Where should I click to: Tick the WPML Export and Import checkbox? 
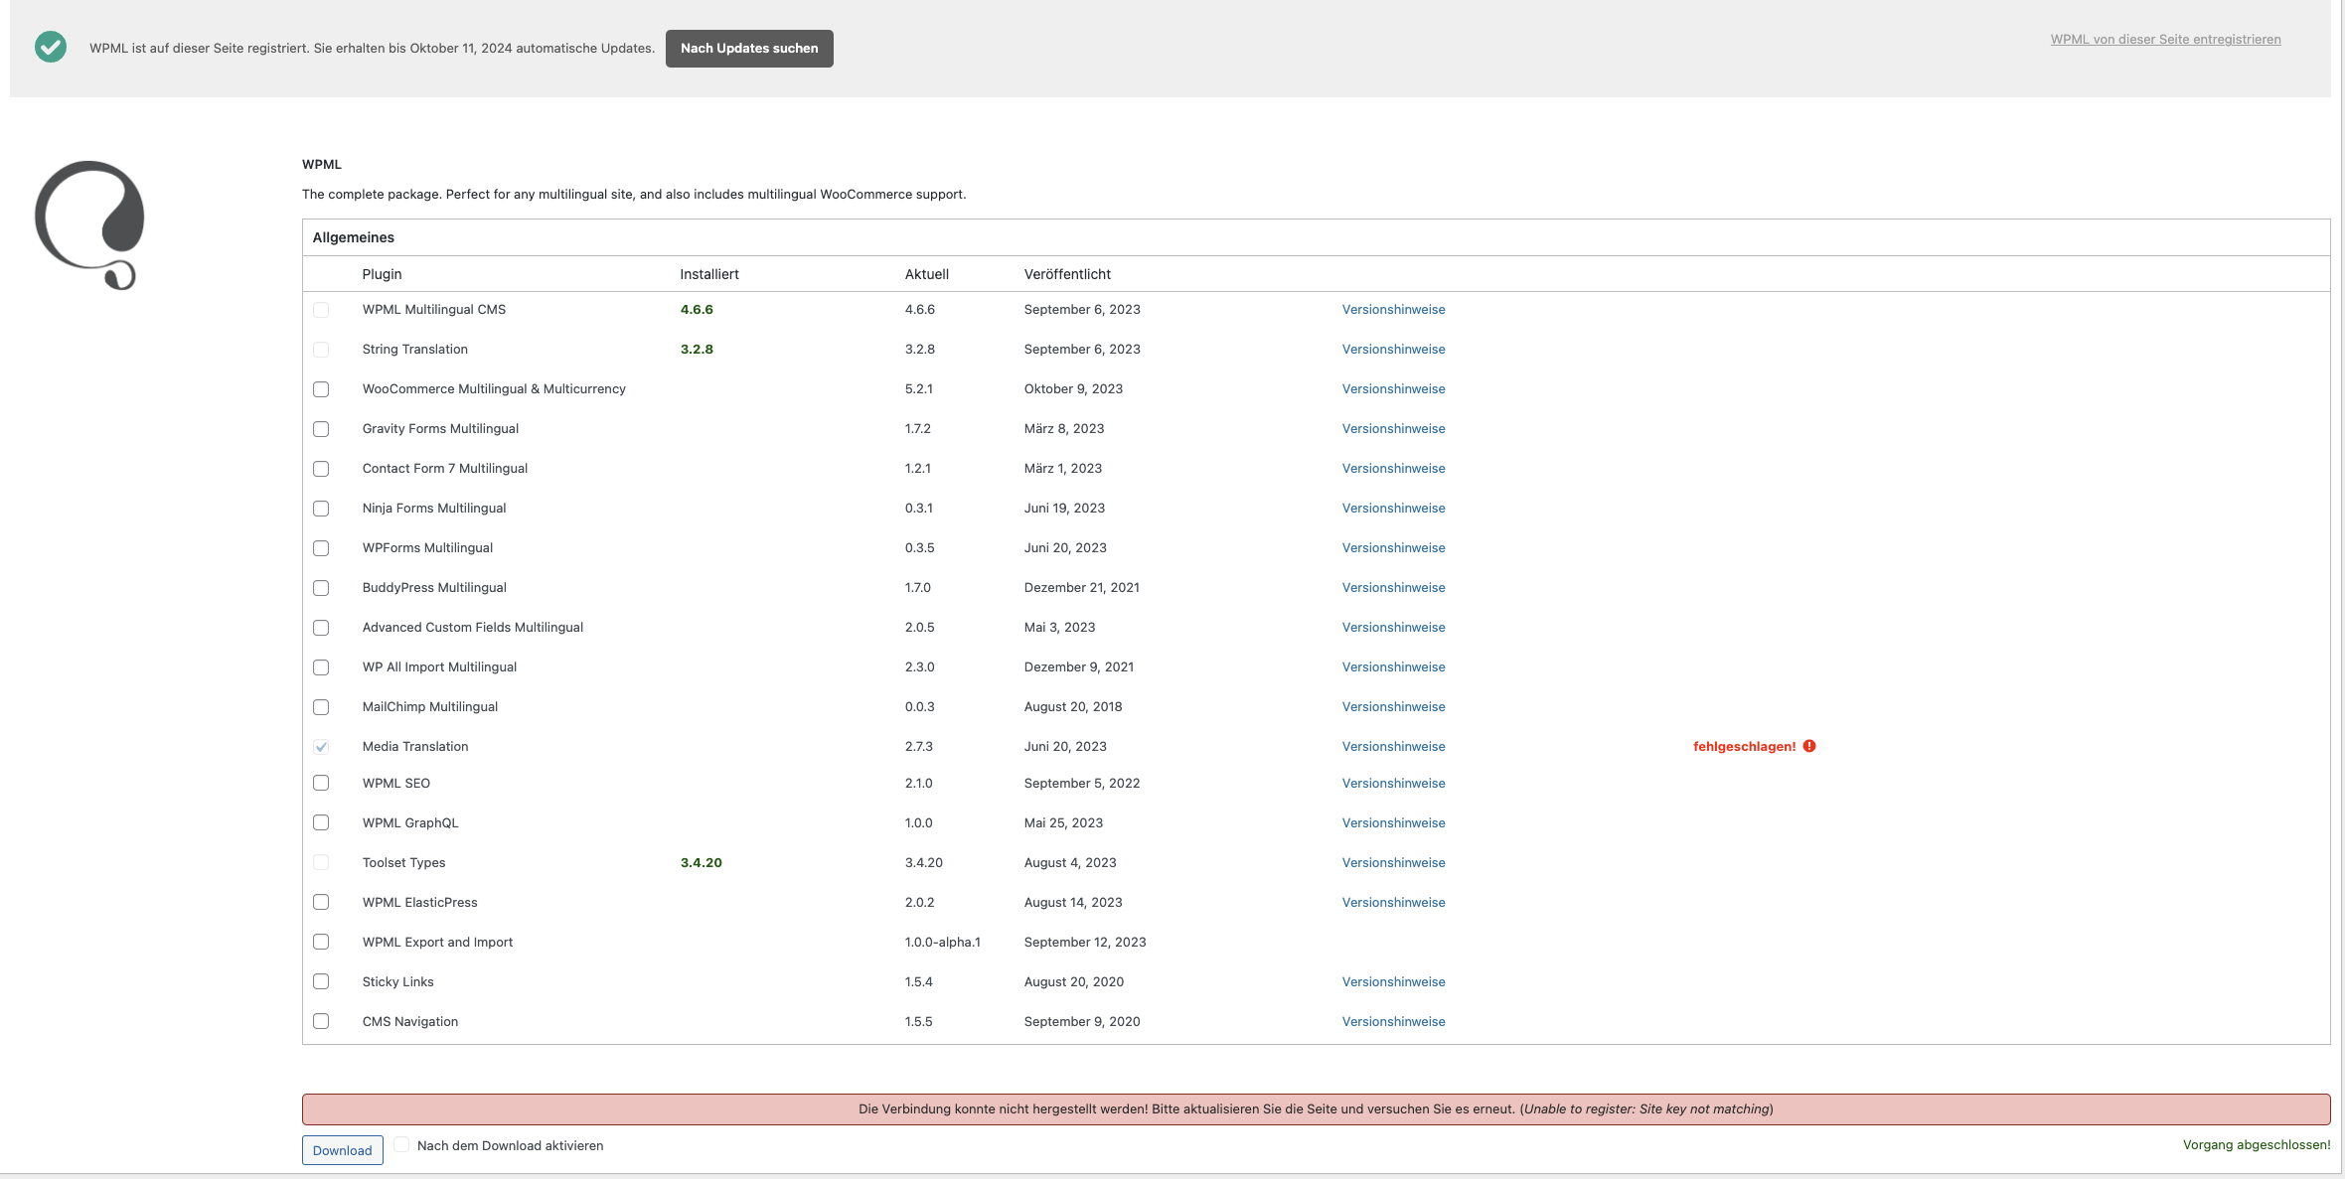[x=321, y=942]
